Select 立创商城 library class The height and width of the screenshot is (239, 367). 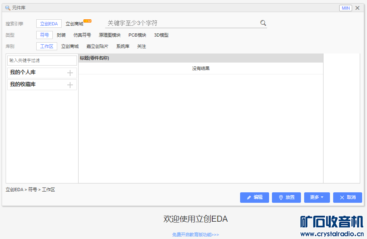tap(70, 46)
